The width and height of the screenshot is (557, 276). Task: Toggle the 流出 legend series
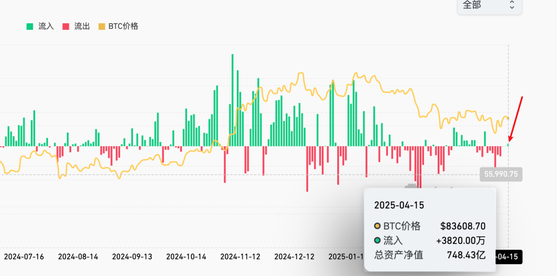coord(76,26)
